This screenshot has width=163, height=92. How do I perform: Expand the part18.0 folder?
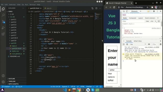click(x=14, y=38)
